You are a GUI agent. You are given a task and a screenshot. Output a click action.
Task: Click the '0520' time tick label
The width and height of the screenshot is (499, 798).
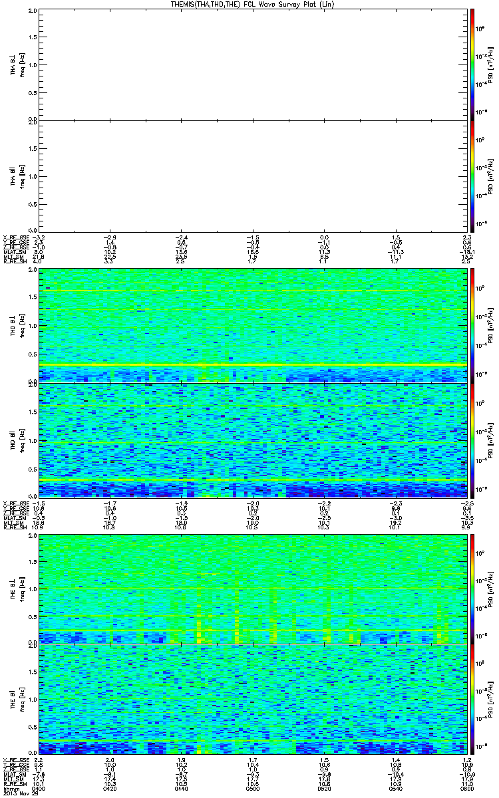[325, 788]
